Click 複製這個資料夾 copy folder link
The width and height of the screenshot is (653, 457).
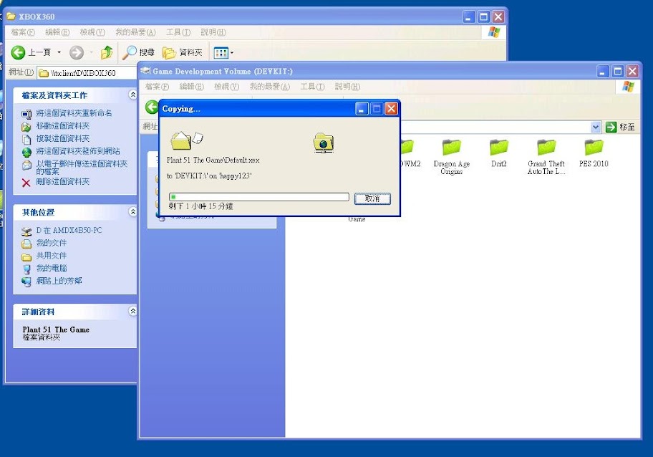tap(62, 139)
